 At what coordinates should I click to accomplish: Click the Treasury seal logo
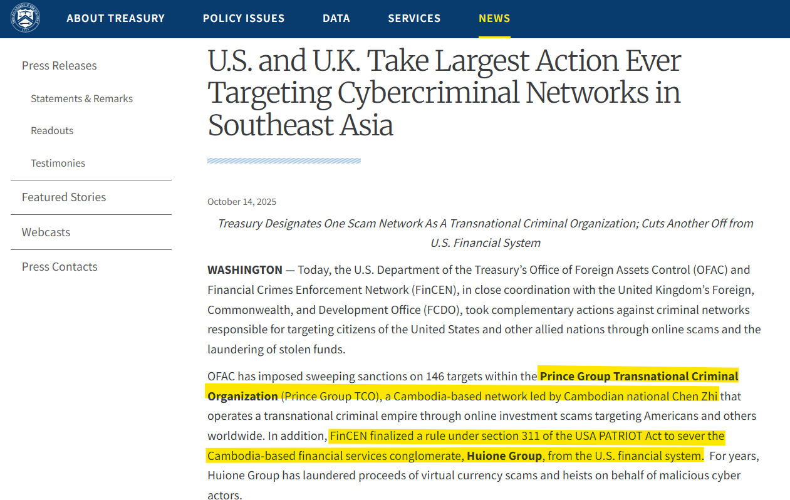(x=25, y=18)
